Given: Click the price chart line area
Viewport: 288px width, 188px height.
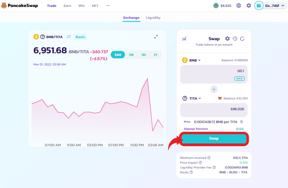Looking at the screenshot, I should [x=97, y=108].
